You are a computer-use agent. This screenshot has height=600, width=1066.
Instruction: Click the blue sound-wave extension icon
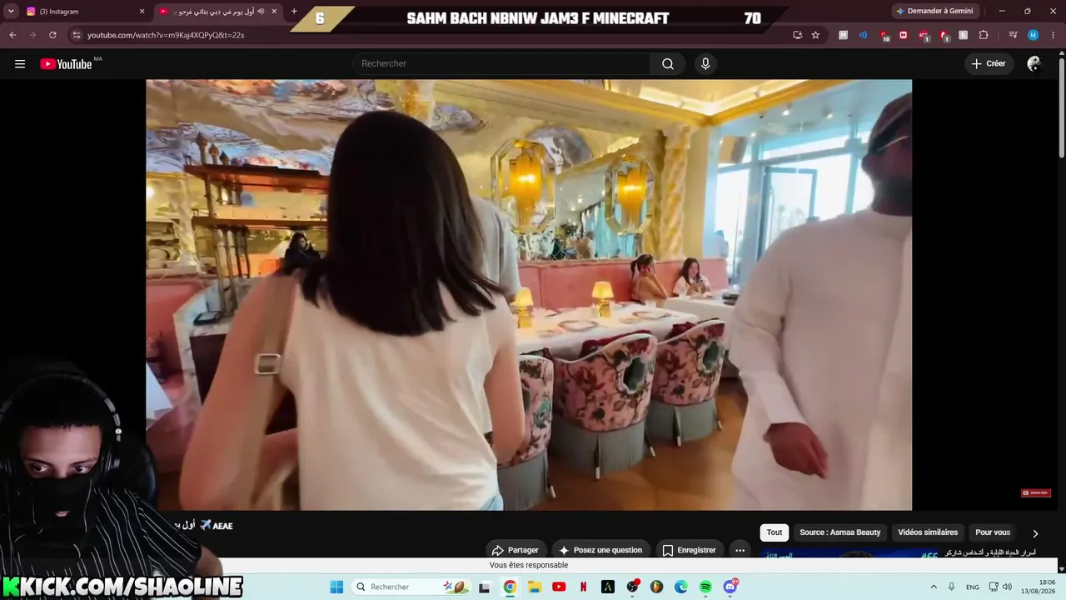coord(863,35)
